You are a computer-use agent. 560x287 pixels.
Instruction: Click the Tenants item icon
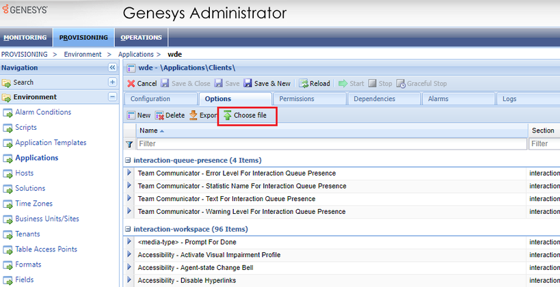point(8,235)
